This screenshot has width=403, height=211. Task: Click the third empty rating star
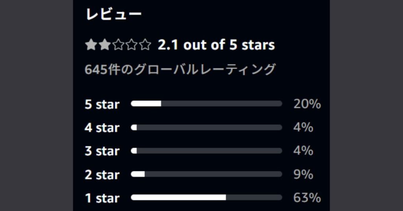(118, 44)
